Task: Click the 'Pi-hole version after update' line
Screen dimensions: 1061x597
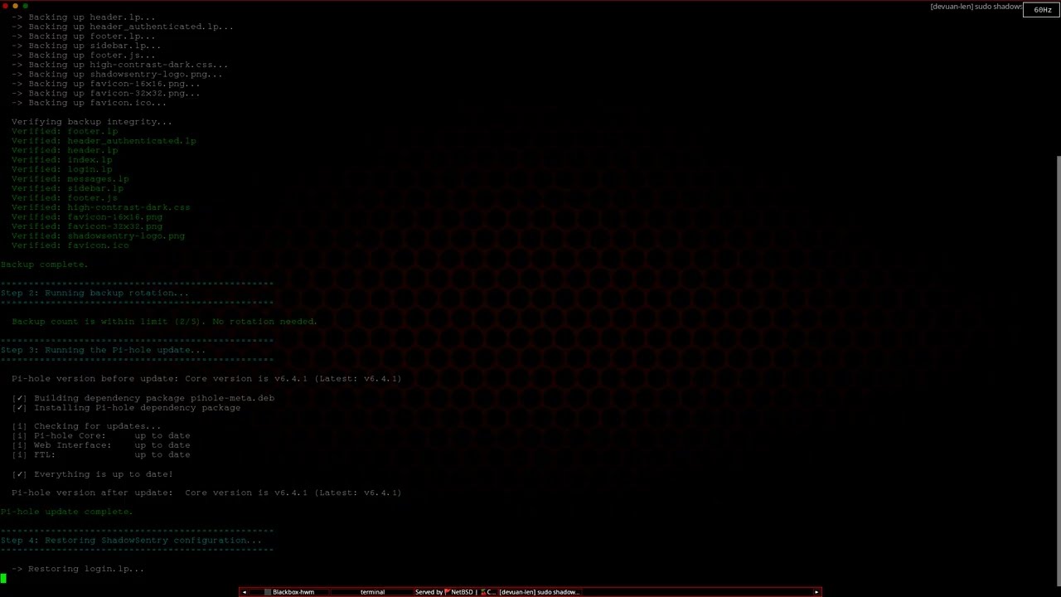Action: pos(206,493)
